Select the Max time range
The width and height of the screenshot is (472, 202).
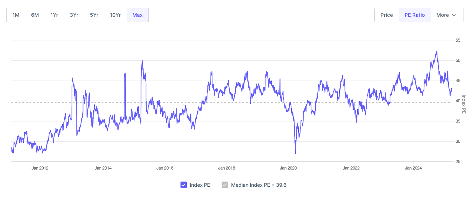[x=137, y=15]
